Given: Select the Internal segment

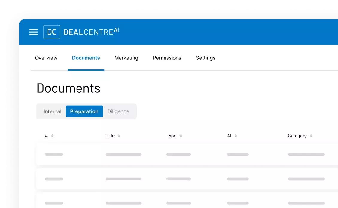Looking at the screenshot, I should [52, 111].
